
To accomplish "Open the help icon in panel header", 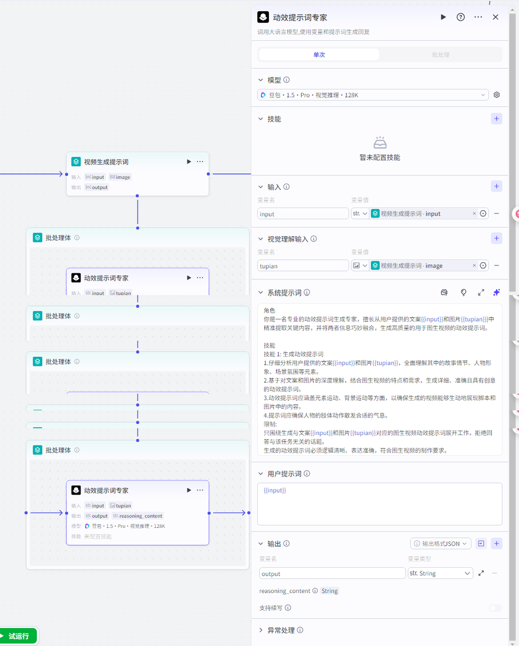I will 460,17.
